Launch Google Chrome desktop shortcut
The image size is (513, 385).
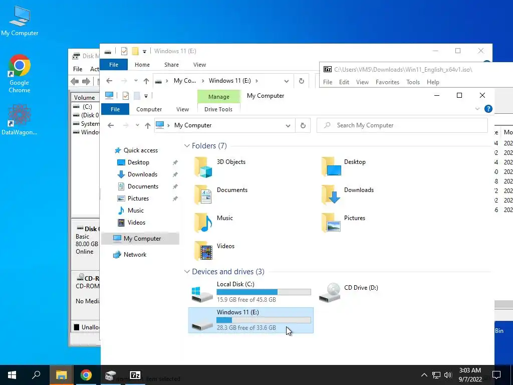20,73
